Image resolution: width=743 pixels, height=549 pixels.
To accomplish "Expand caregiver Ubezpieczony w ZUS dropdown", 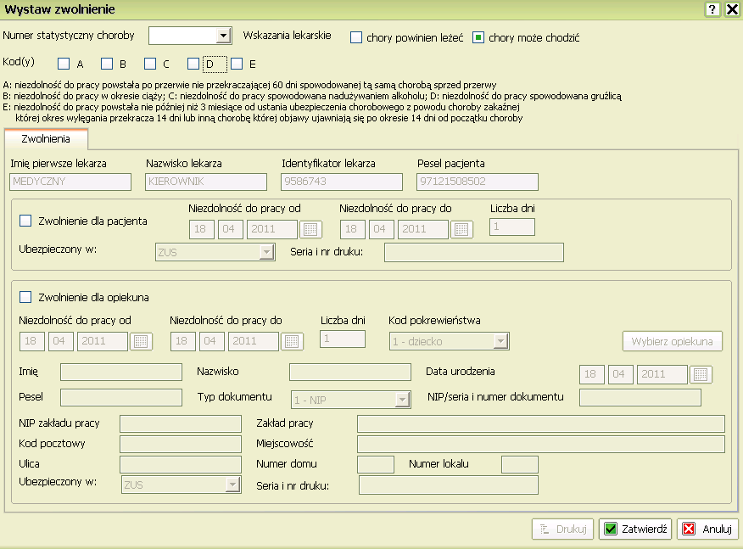I will [232, 485].
